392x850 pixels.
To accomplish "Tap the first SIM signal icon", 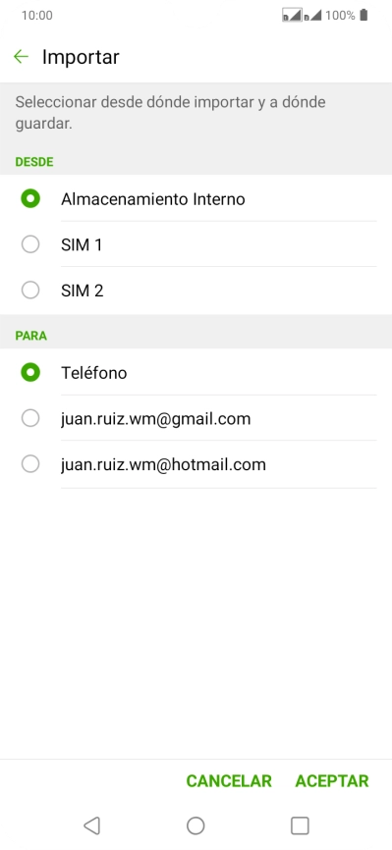I will point(292,15).
